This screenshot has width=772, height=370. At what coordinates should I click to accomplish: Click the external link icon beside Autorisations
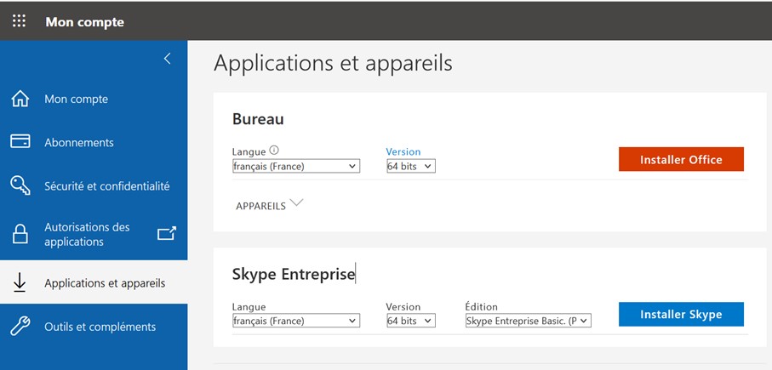pos(167,233)
